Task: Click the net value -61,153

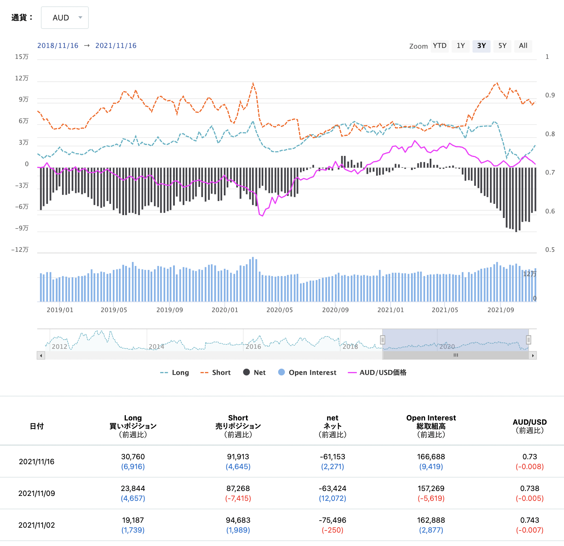Action: click(x=332, y=457)
